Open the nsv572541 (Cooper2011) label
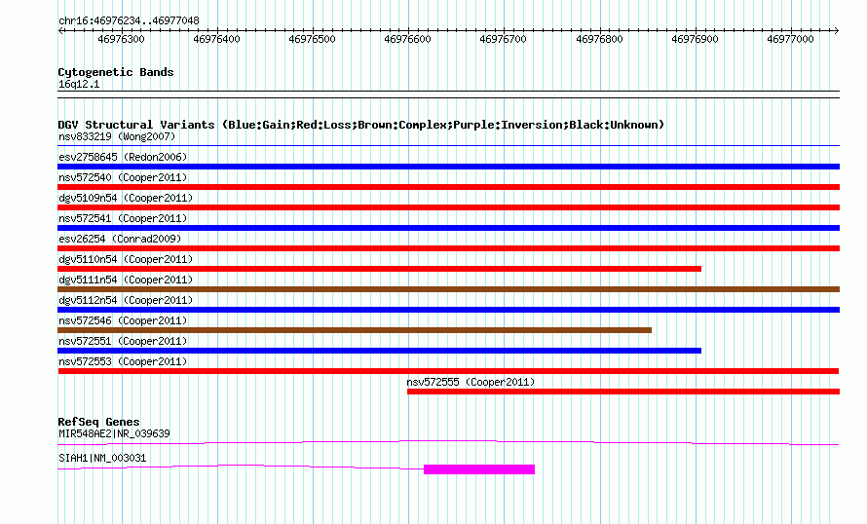Screen dimensions: 867x524 coord(123,218)
